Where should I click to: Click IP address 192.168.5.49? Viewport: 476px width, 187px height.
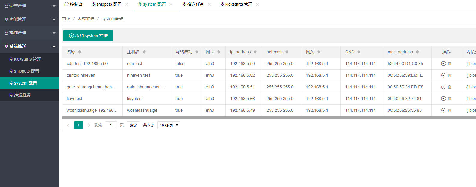pos(243,110)
